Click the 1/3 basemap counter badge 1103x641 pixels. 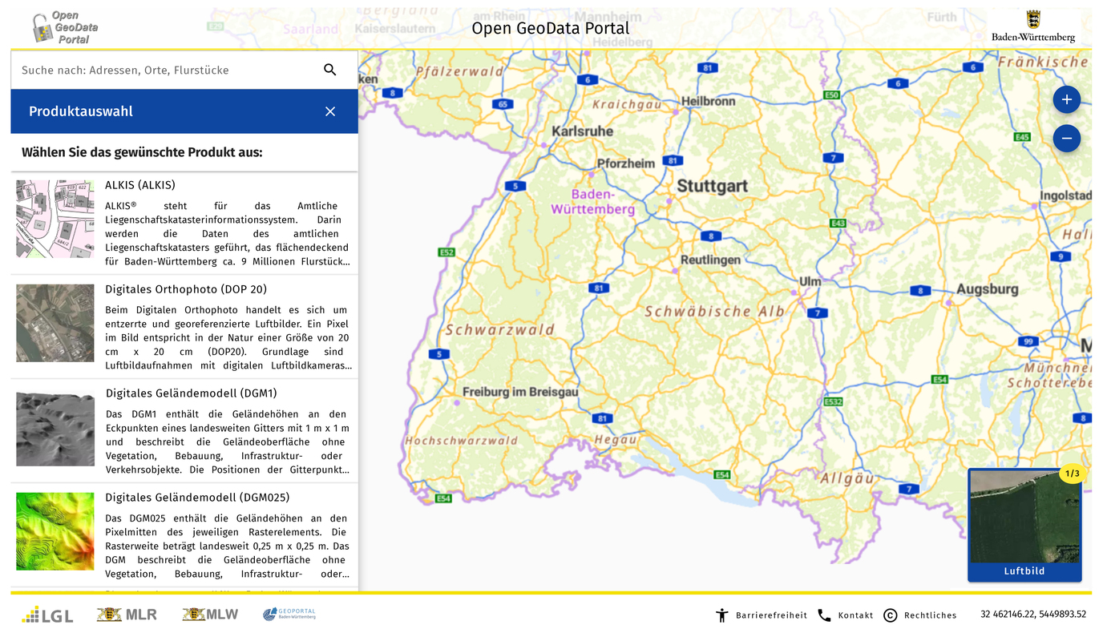click(x=1073, y=474)
